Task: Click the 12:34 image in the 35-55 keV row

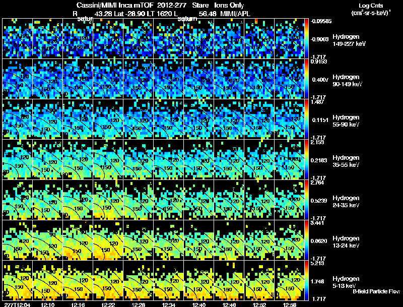Action: (168, 159)
